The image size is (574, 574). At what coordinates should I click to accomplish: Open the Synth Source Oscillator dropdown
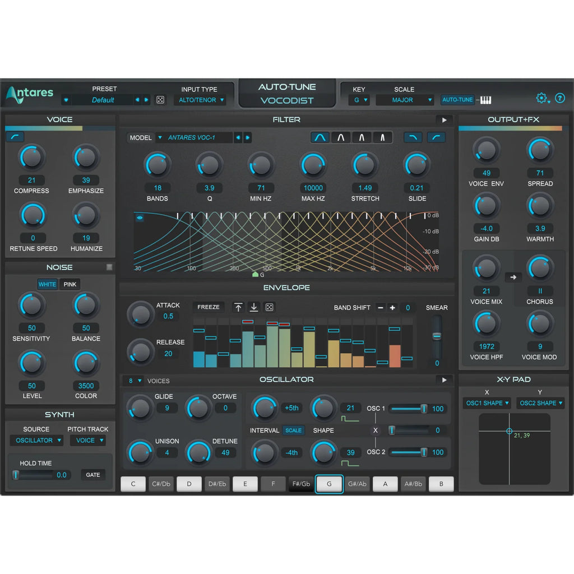36,441
